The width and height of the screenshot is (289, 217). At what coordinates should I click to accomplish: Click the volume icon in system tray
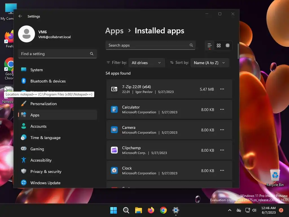click(254, 210)
